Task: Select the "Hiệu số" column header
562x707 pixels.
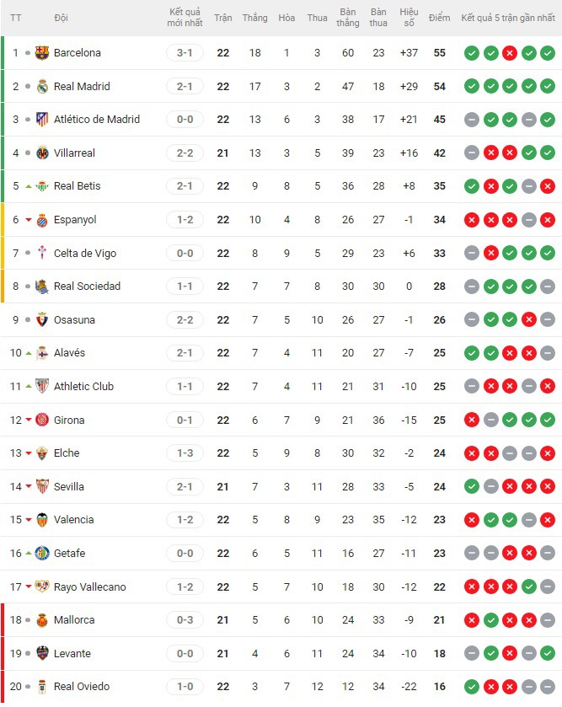Action: 409,17
